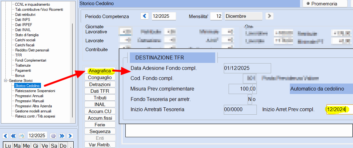
Task: Select Stato di famiglia tree item
Action: (27, 35)
